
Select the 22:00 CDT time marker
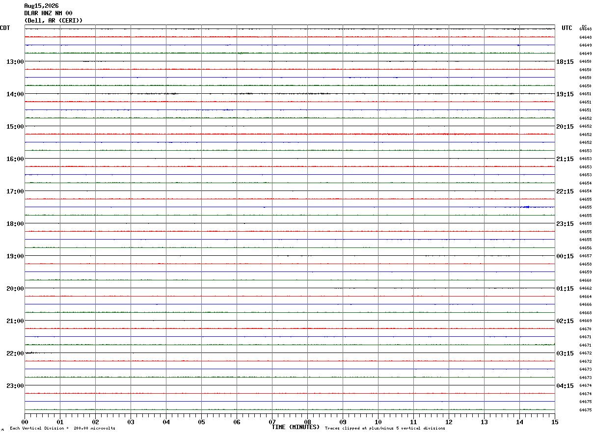point(15,353)
